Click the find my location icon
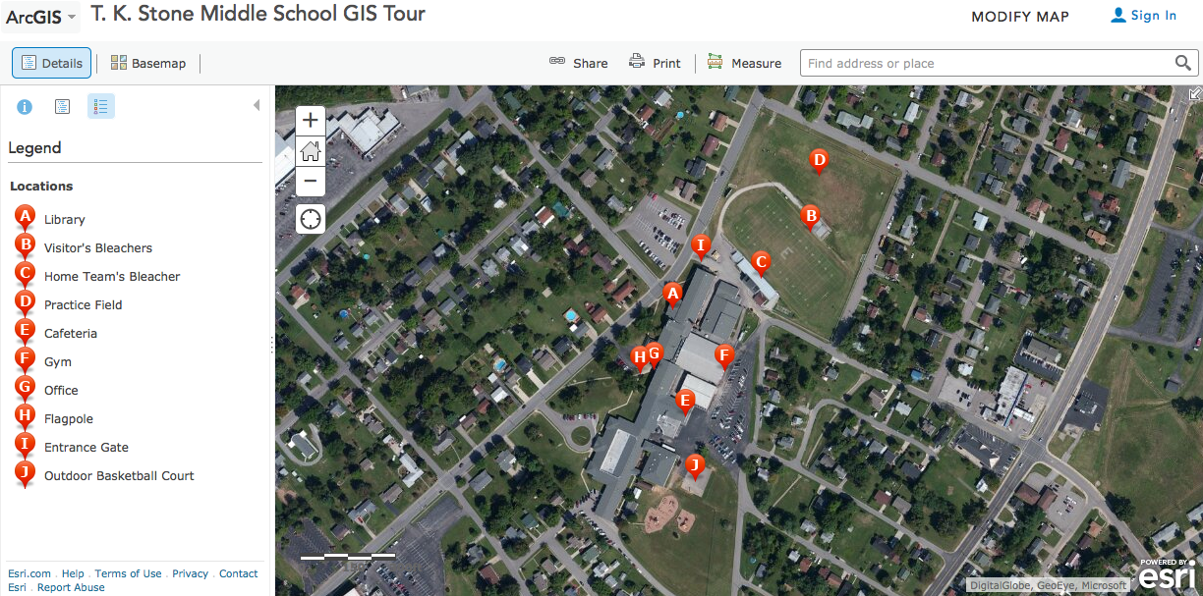1203x596 pixels. 311,218
